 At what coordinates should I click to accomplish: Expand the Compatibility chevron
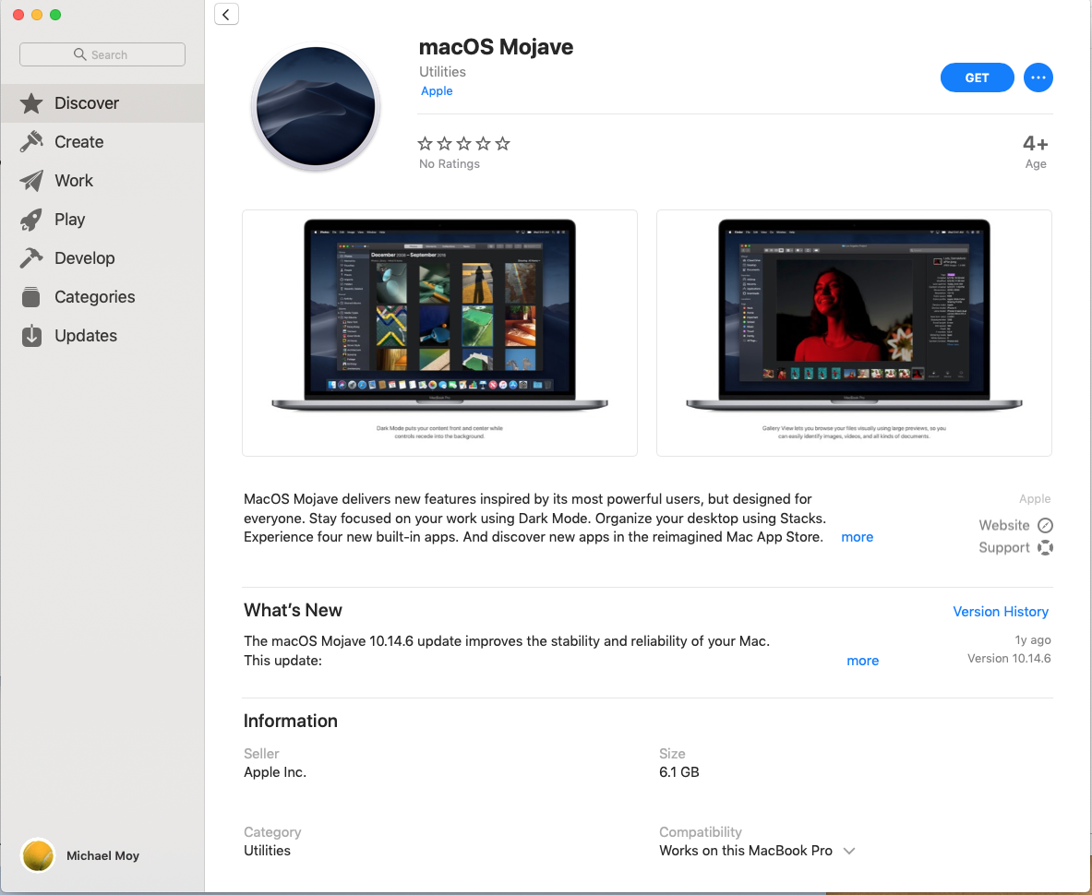(849, 851)
